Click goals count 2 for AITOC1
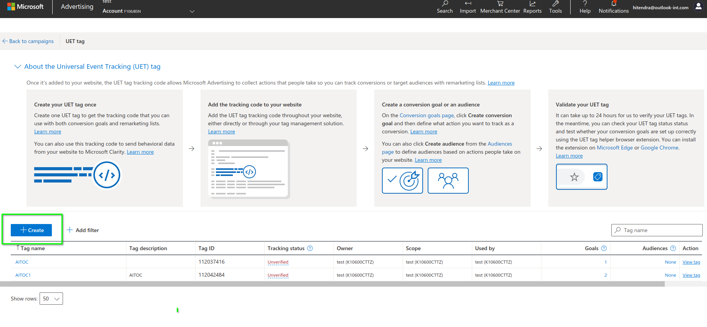This screenshot has height=327, width=707. point(606,275)
